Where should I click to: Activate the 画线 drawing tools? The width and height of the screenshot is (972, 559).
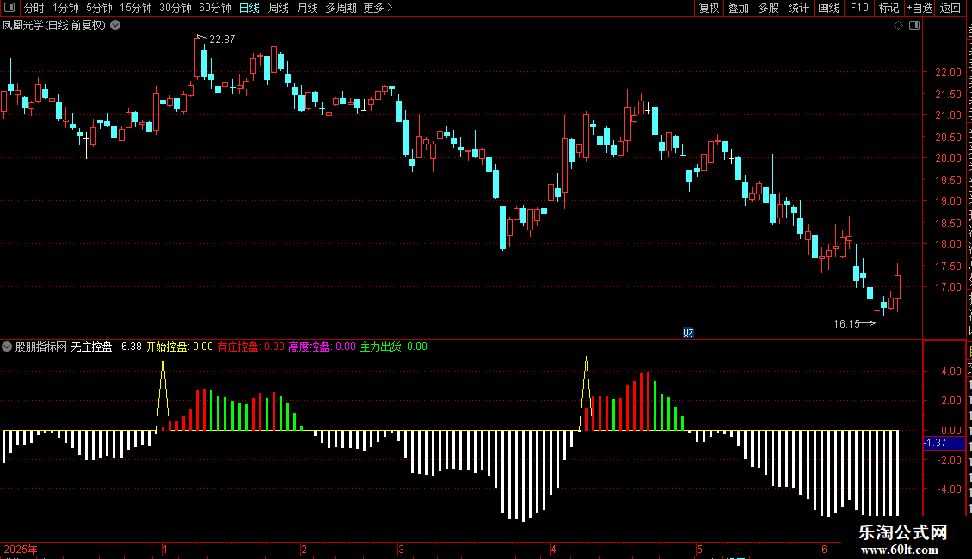(828, 8)
